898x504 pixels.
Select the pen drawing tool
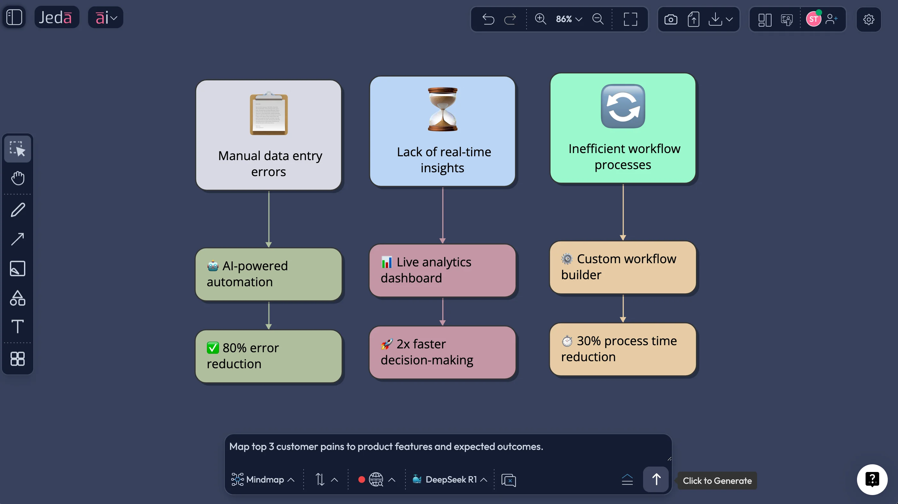tap(17, 210)
